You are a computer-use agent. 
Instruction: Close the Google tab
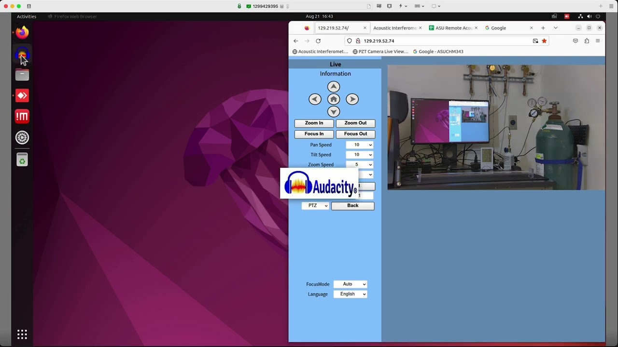532,28
